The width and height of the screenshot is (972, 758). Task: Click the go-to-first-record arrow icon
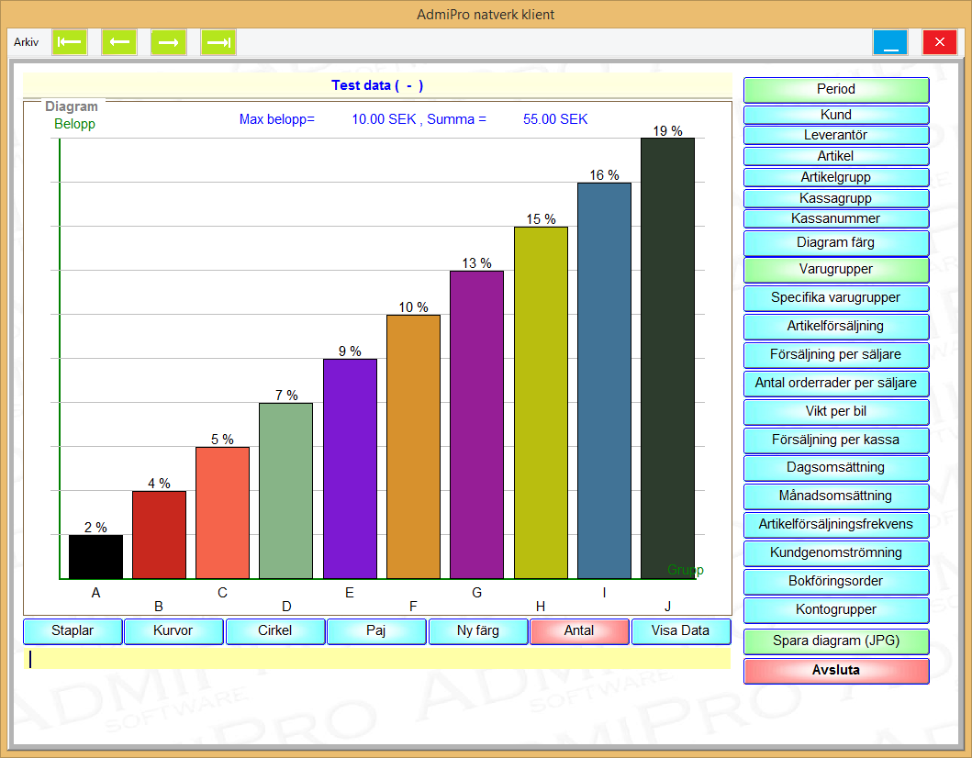point(69,42)
